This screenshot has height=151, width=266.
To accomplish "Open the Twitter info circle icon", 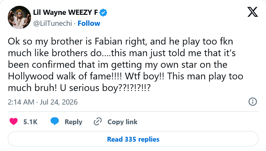I will pos(253,102).
